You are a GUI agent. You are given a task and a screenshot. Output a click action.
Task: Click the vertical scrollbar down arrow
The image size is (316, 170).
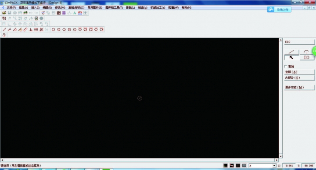pyautogui.click(x=280, y=156)
